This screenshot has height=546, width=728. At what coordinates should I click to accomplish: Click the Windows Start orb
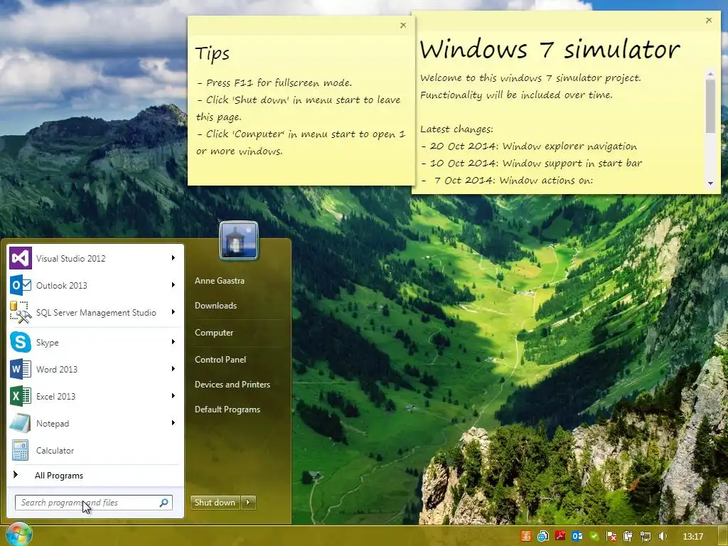18,535
